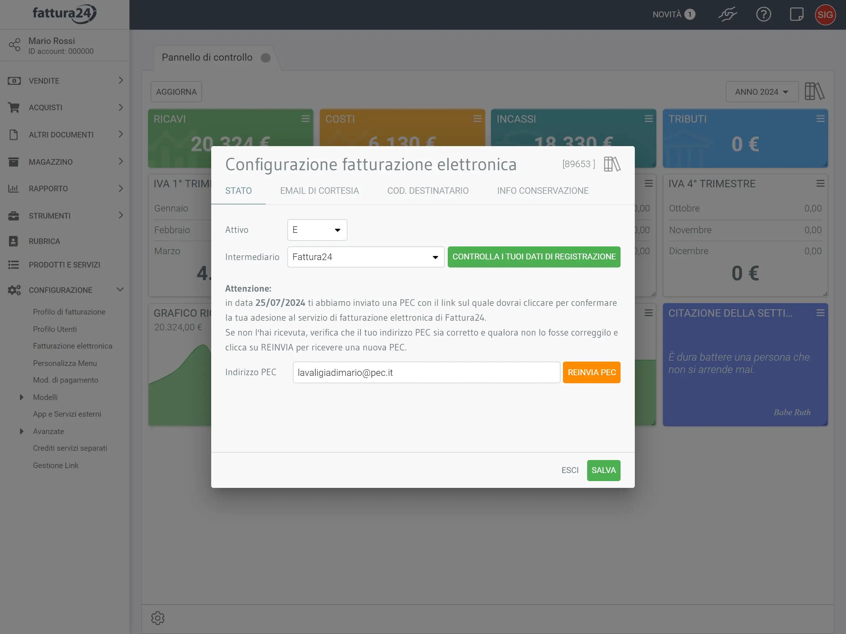Switch to the STATO tab
The width and height of the screenshot is (846, 634).
(x=238, y=191)
